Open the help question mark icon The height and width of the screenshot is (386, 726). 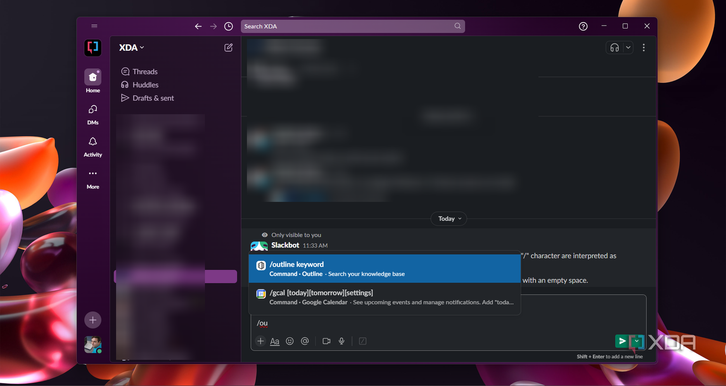tap(583, 27)
